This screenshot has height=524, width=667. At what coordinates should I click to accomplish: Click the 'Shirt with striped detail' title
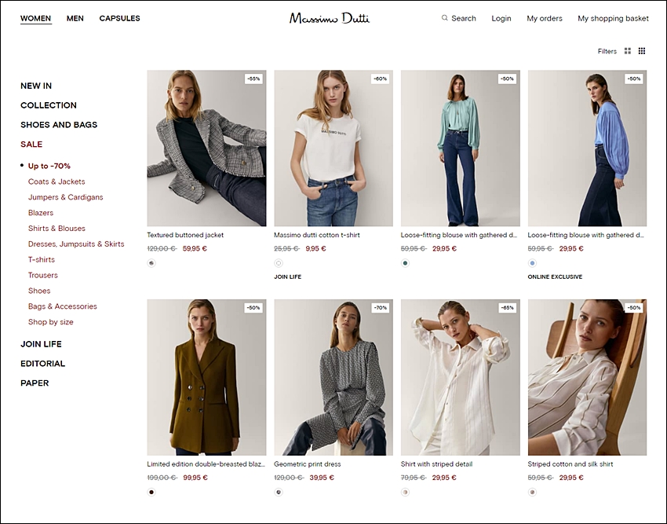[436, 464]
